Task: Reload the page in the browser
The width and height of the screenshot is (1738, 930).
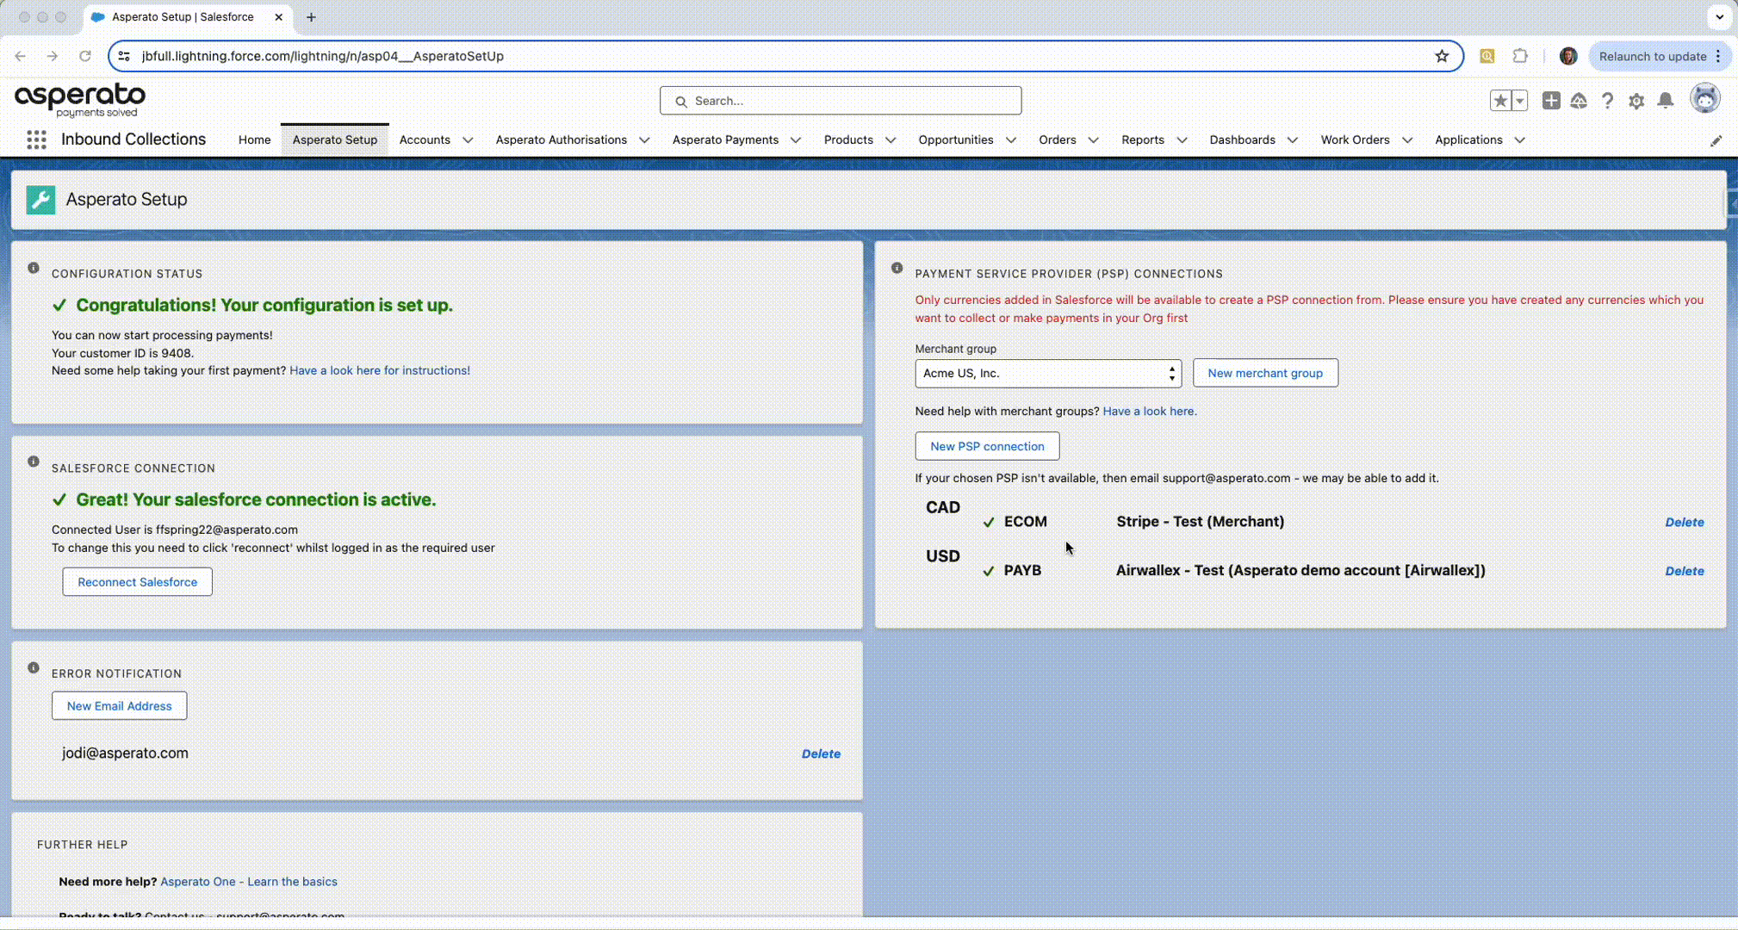Action: 84,56
